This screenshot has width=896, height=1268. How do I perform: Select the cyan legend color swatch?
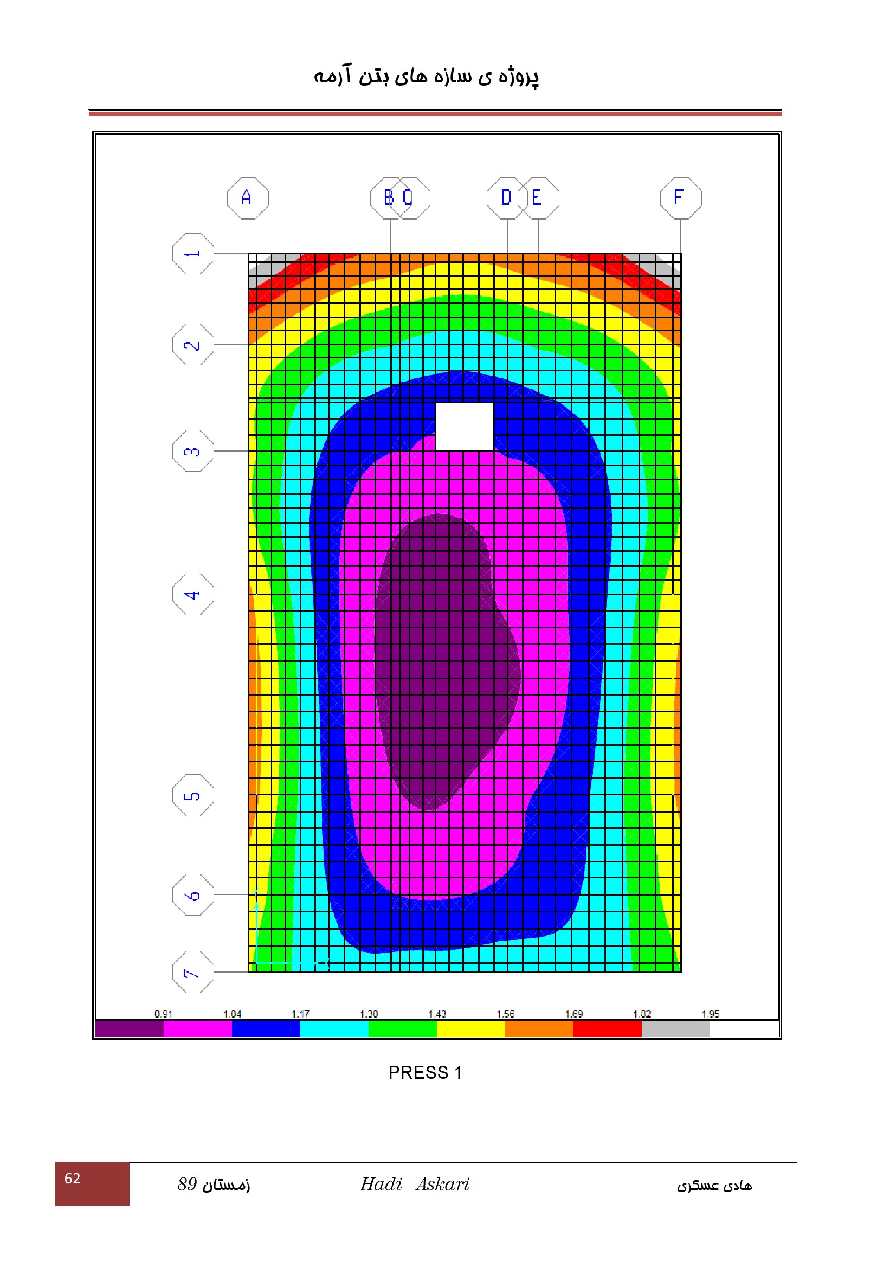[x=334, y=1028]
